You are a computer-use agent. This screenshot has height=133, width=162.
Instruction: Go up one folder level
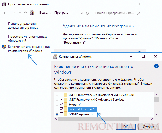click(x=25, y=13)
